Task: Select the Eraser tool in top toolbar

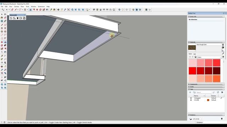Action: [x=12, y=10]
